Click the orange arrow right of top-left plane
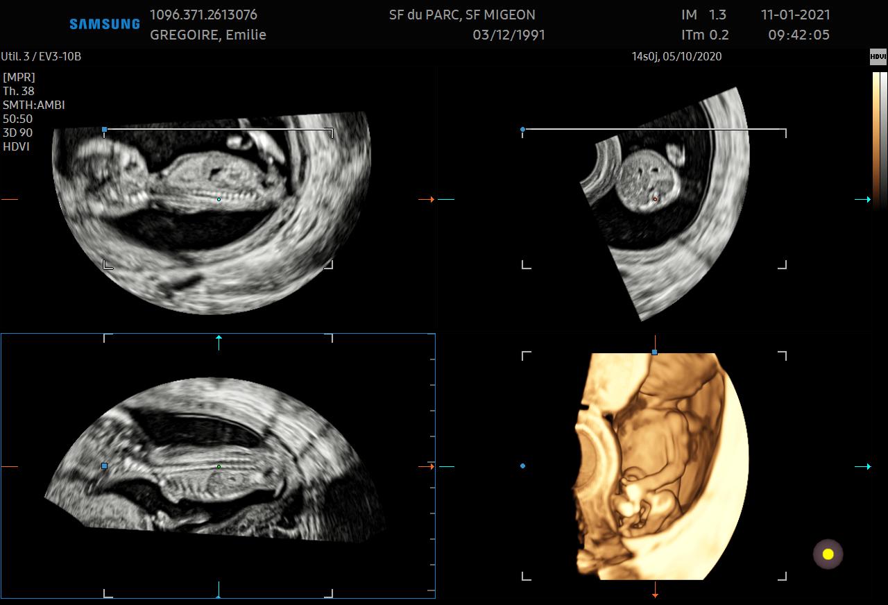This screenshot has width=888, height=605. 426,200
